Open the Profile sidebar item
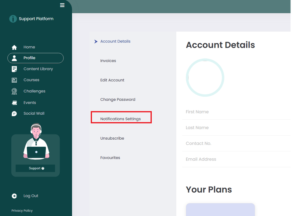The width and height of the screenshot is (292, 216). tap(35, 58)
